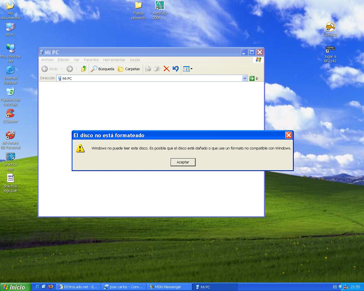Click the ES language indicator in tray

click(x=335, y=287)
